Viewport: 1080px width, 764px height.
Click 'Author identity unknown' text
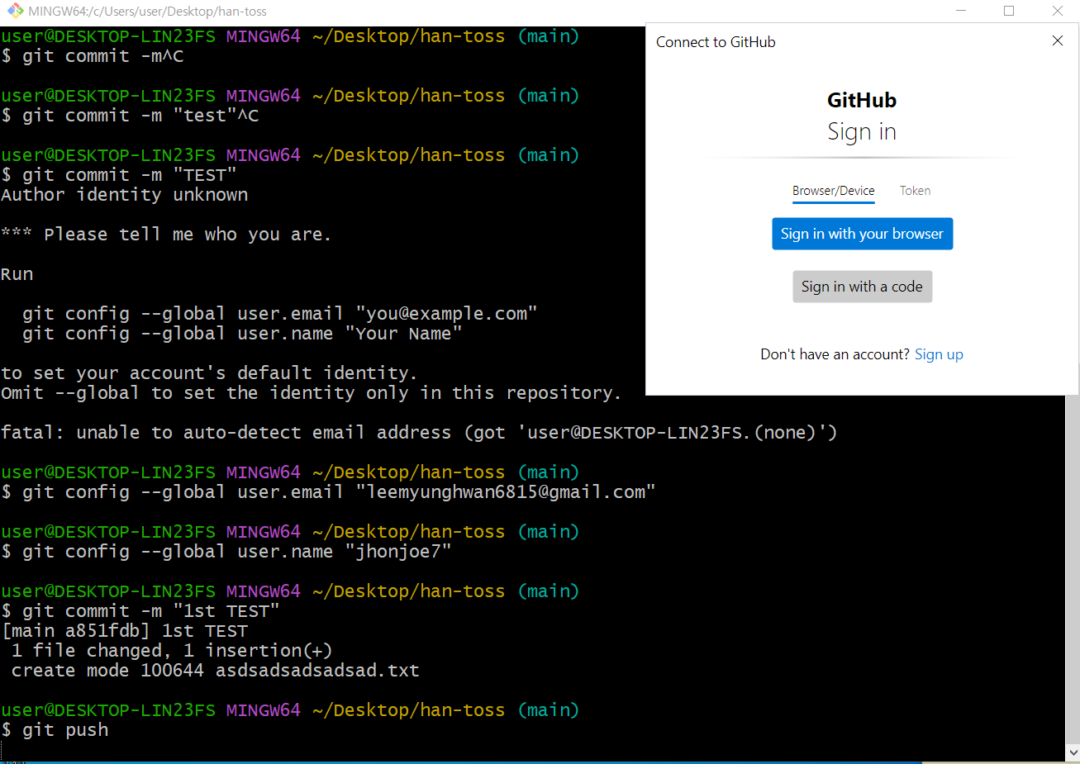point(125,195)
